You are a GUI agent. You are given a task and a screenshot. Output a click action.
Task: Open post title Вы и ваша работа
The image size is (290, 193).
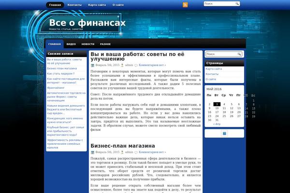click(x=137, y=56)
